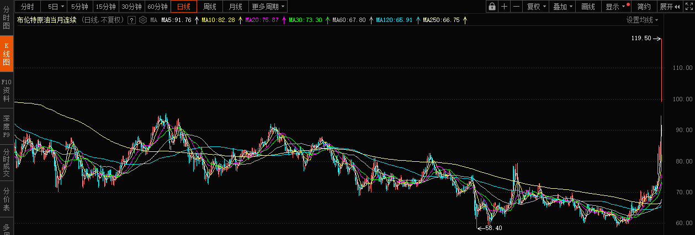The height and width of the screenshot is (235, 695).
Task: Click the question mark help icon
Action: tap(131, 20)
